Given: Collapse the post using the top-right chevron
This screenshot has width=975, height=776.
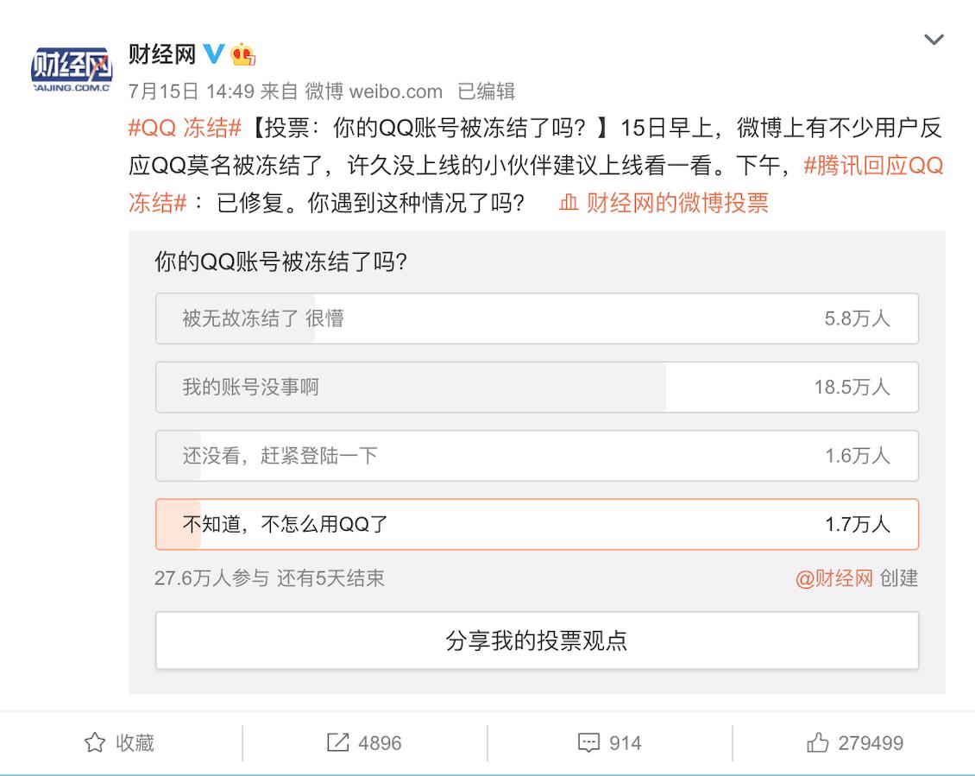Looking at the screenshot, I should 934,39.
